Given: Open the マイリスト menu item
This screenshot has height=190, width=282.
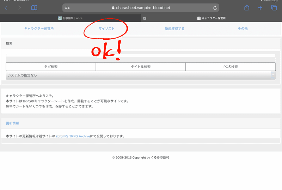Looking at the screenshot, I should click(x=106, y=28).
